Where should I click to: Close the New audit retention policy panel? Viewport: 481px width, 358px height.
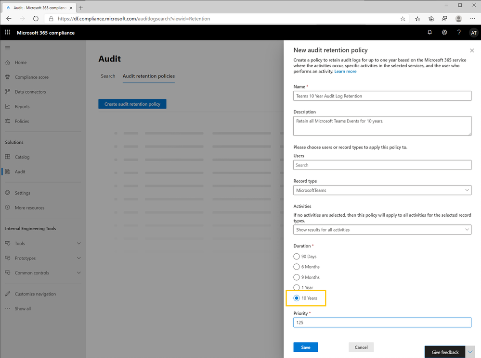[x=471, y=50]
